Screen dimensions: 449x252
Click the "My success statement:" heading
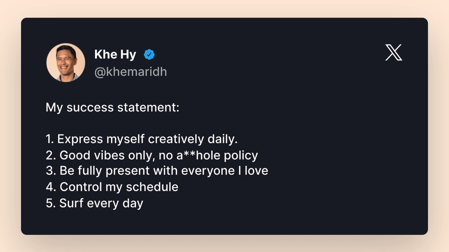tap(112, 108)
